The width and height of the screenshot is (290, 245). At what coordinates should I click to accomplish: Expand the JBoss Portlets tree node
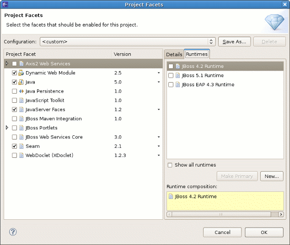point(7,128)
